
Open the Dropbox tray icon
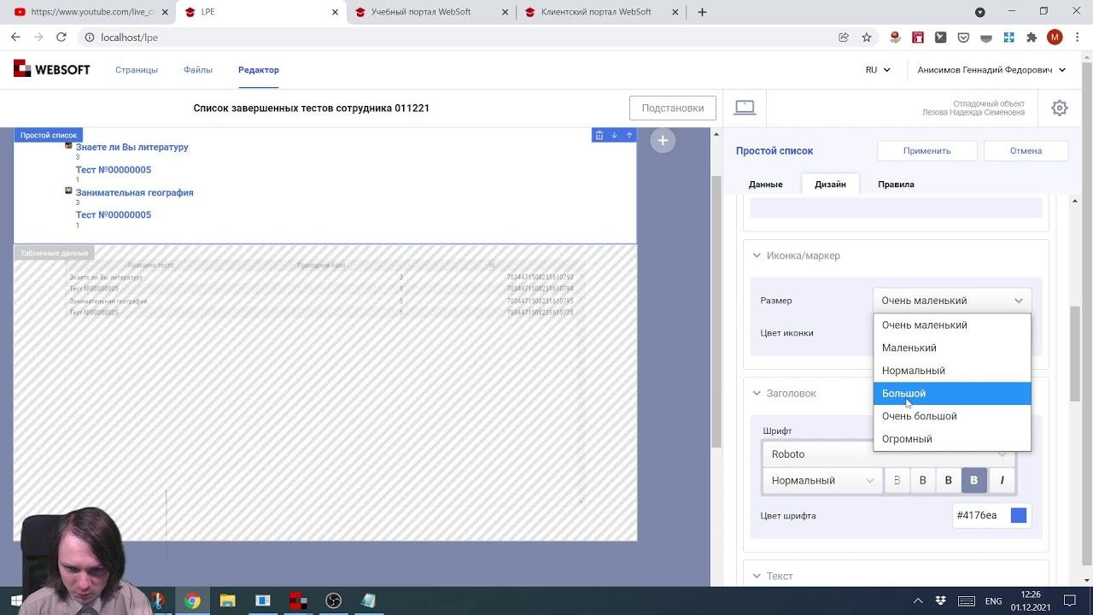click(x=940, y=600)
